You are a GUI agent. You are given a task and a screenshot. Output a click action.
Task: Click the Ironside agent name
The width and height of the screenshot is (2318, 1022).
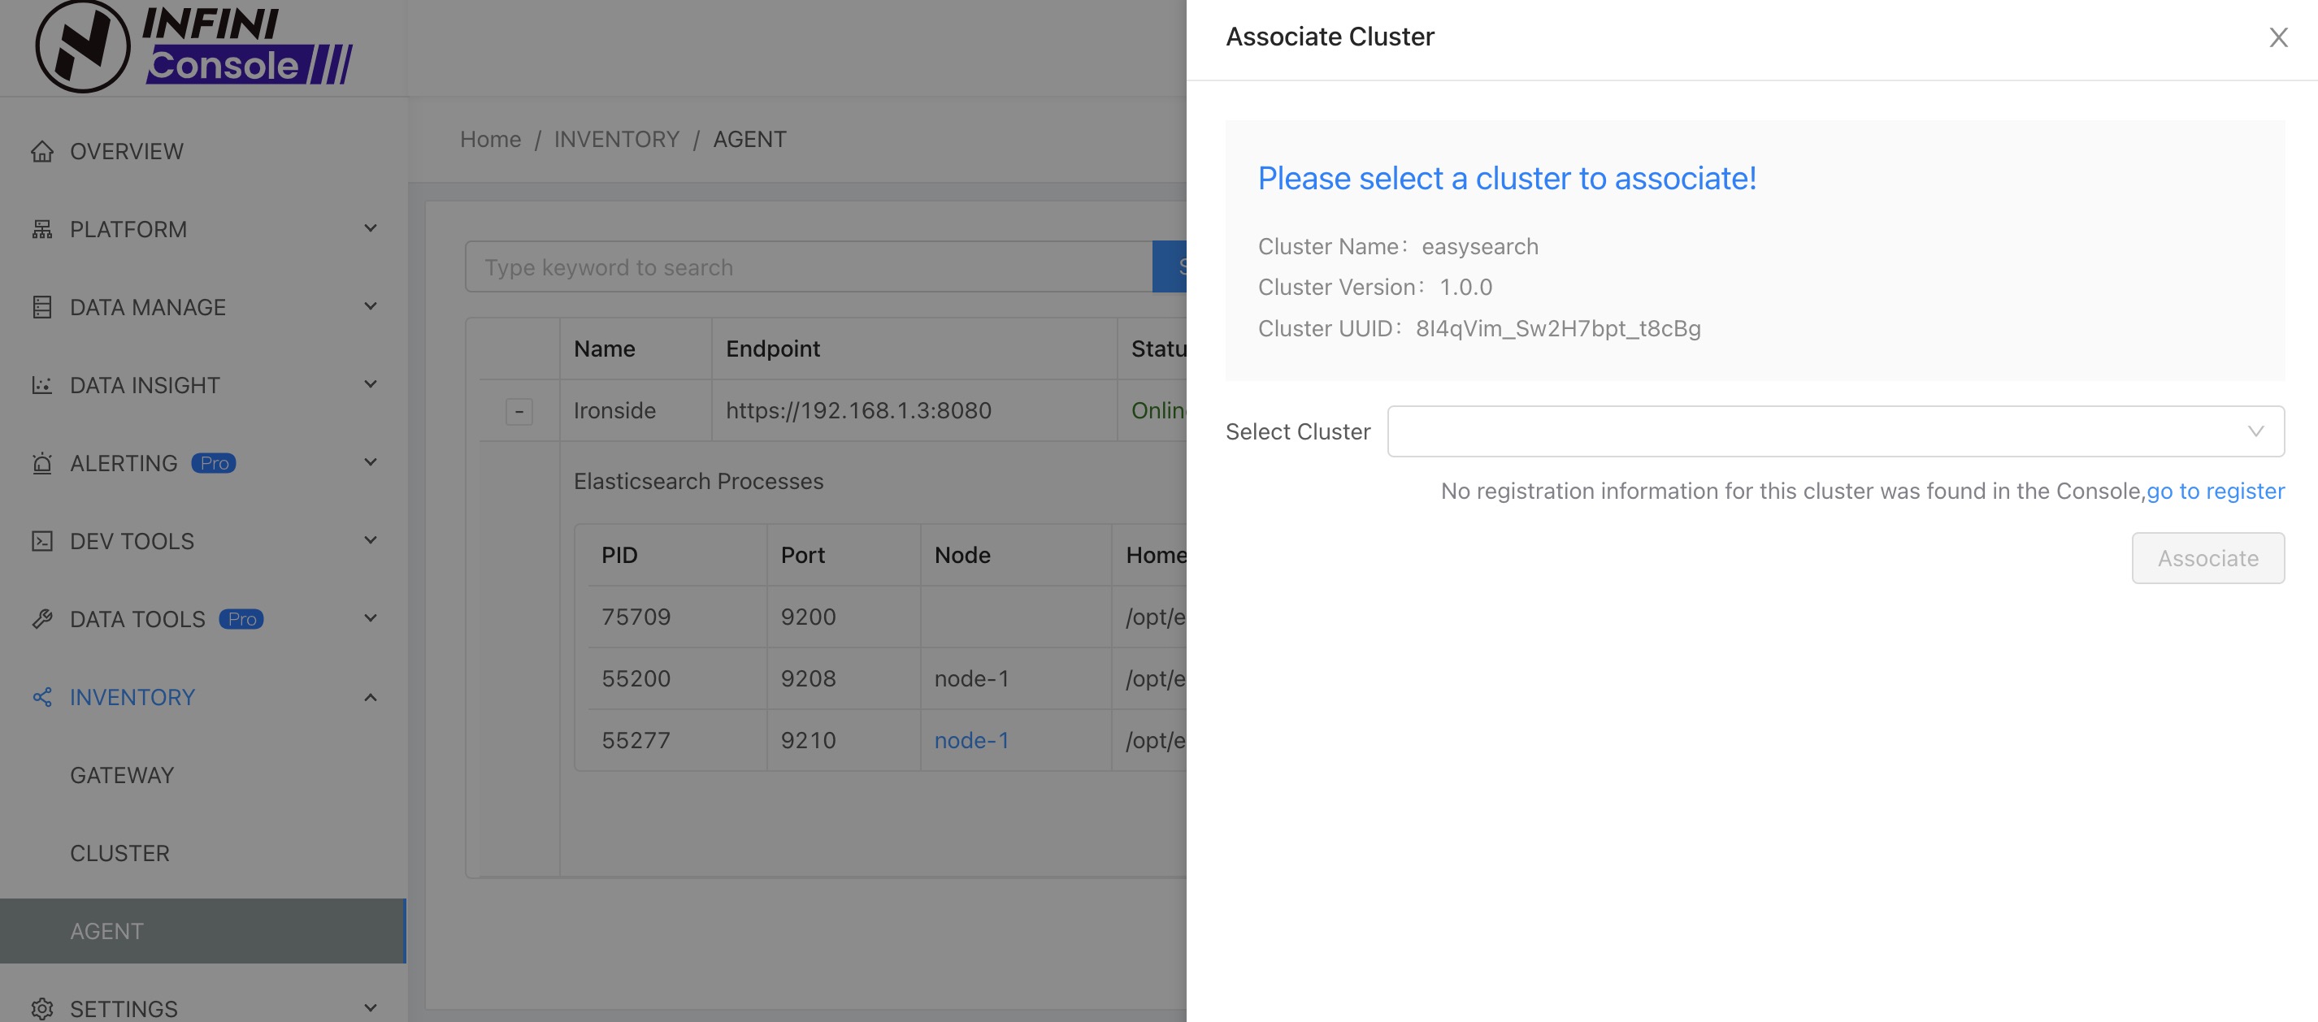point(614,411)
